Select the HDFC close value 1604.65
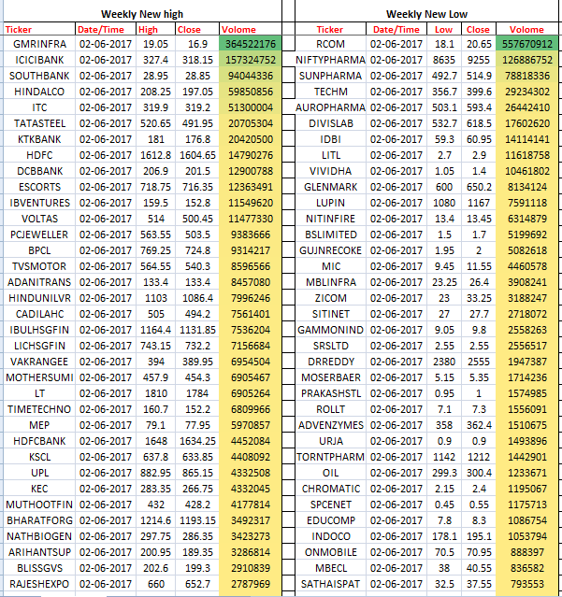This screenshot has width=562, height=597. pos(197,155)
